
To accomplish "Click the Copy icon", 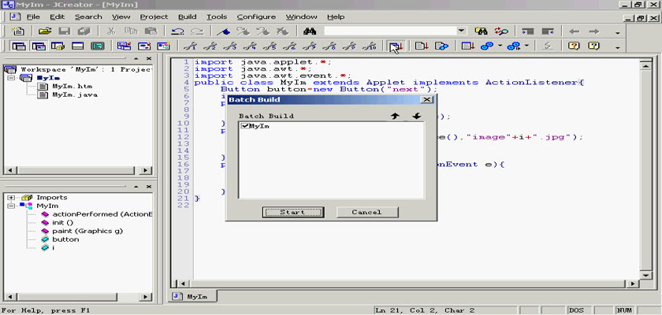I will (131, 31).
